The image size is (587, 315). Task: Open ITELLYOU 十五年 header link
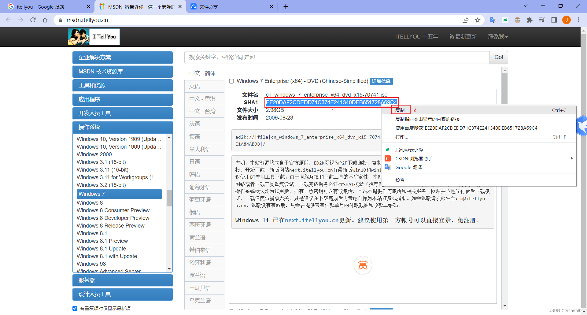(x=416, y=37)
